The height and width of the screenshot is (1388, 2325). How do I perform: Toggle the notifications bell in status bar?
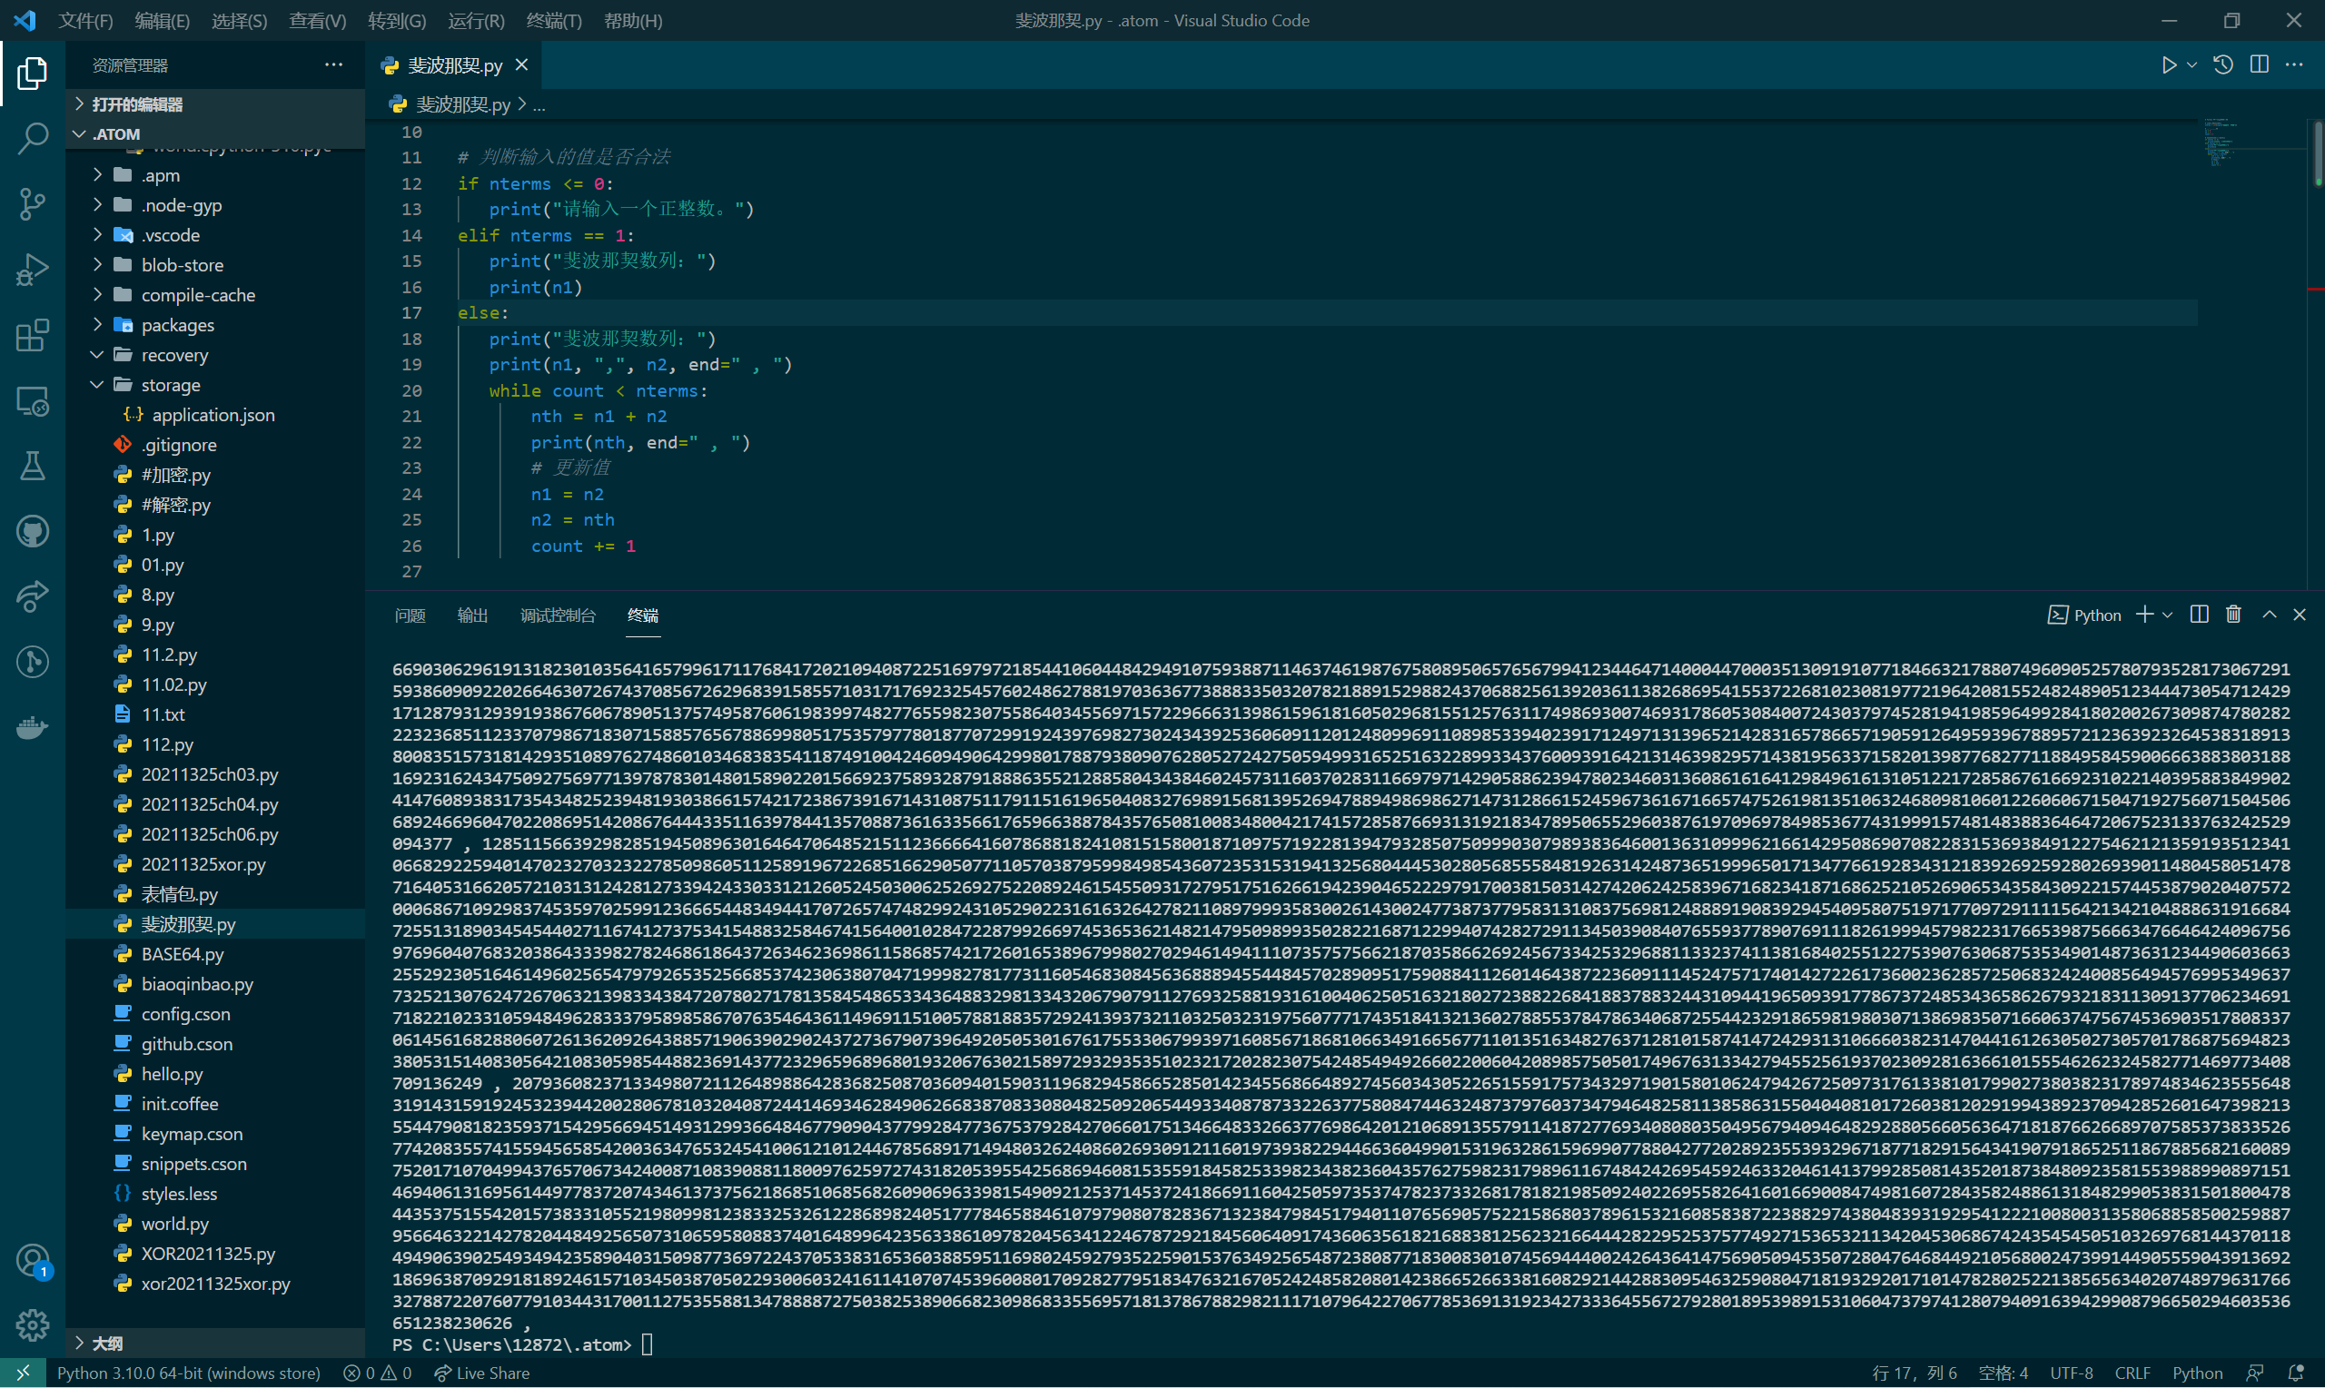[x=2295, y=1372]
